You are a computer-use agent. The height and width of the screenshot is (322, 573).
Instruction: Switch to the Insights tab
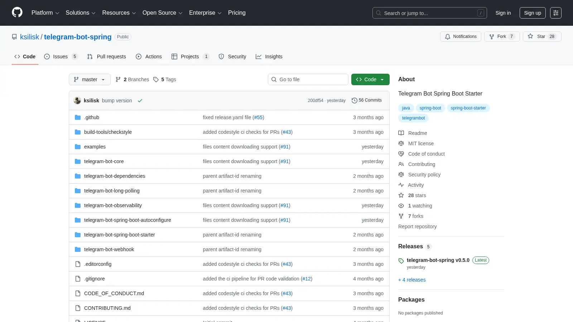tap(269, 57)
